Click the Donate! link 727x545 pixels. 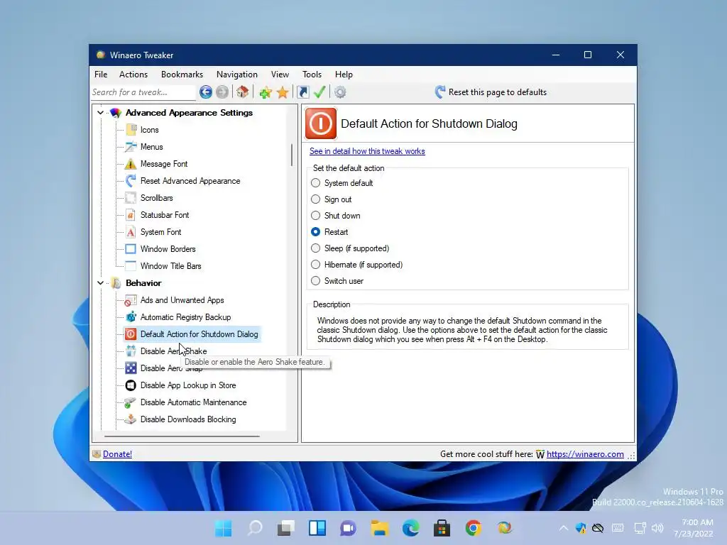point(117,454)
